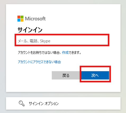The image size is (126, 113).
Task: Click the Microsoft four-square logo
Action: tap(20, 19)
